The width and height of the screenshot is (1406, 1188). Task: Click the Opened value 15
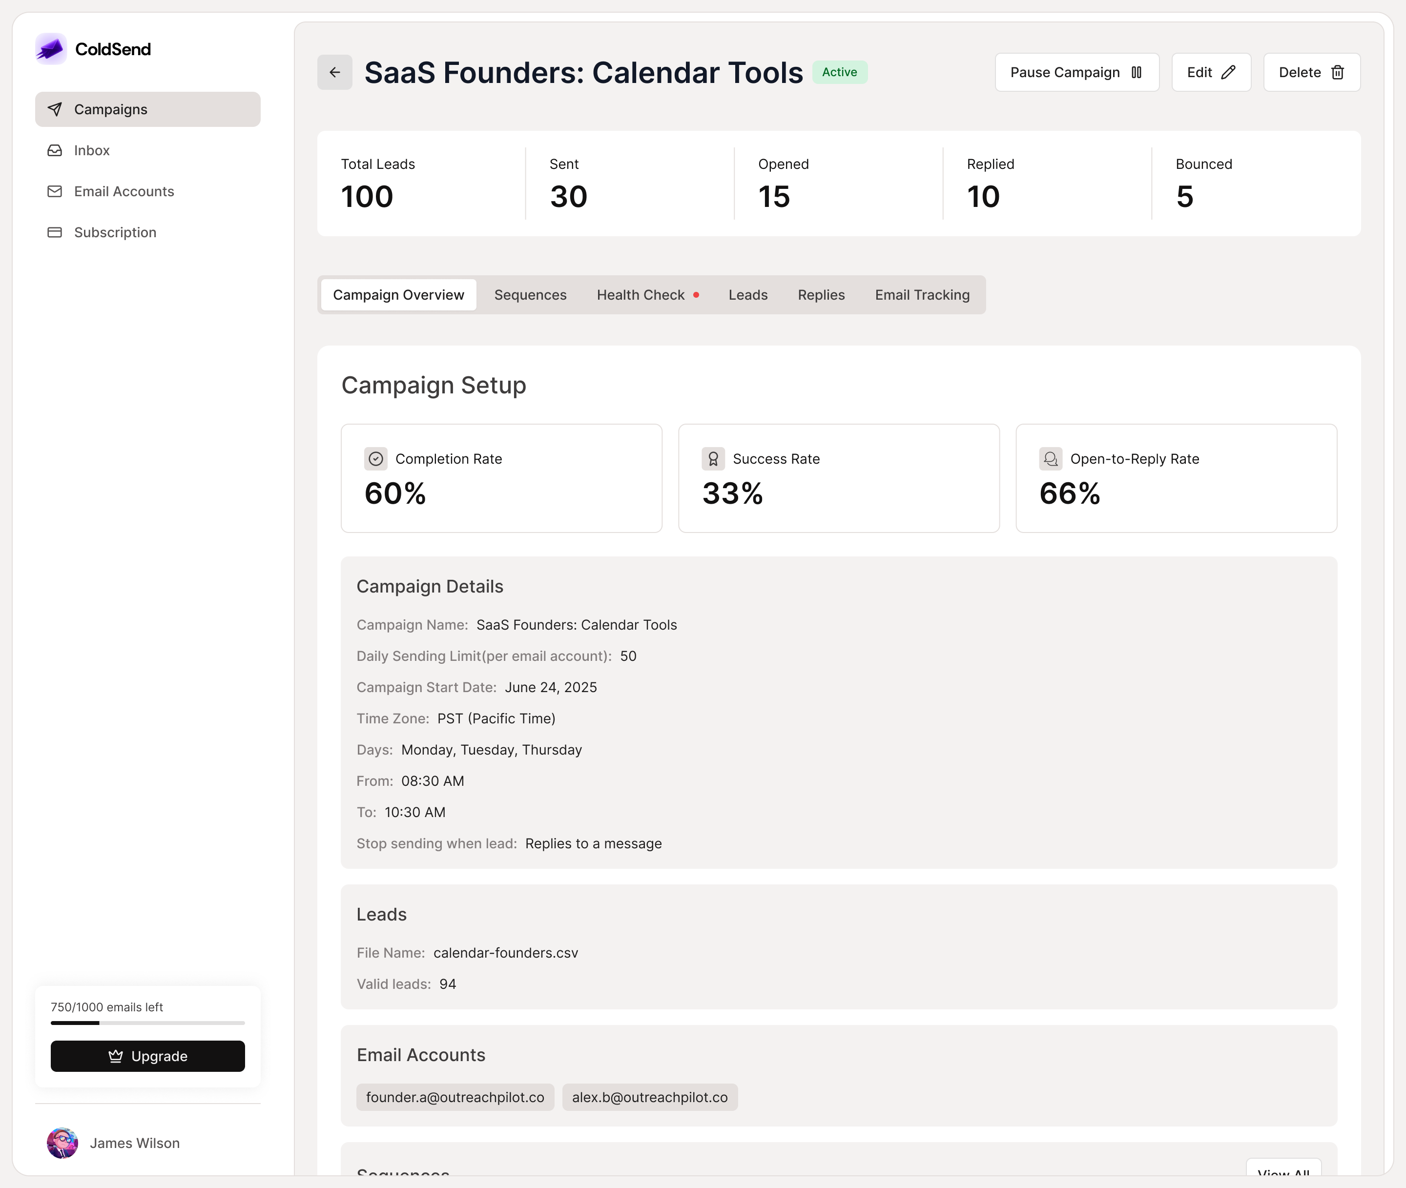[774, 197]
